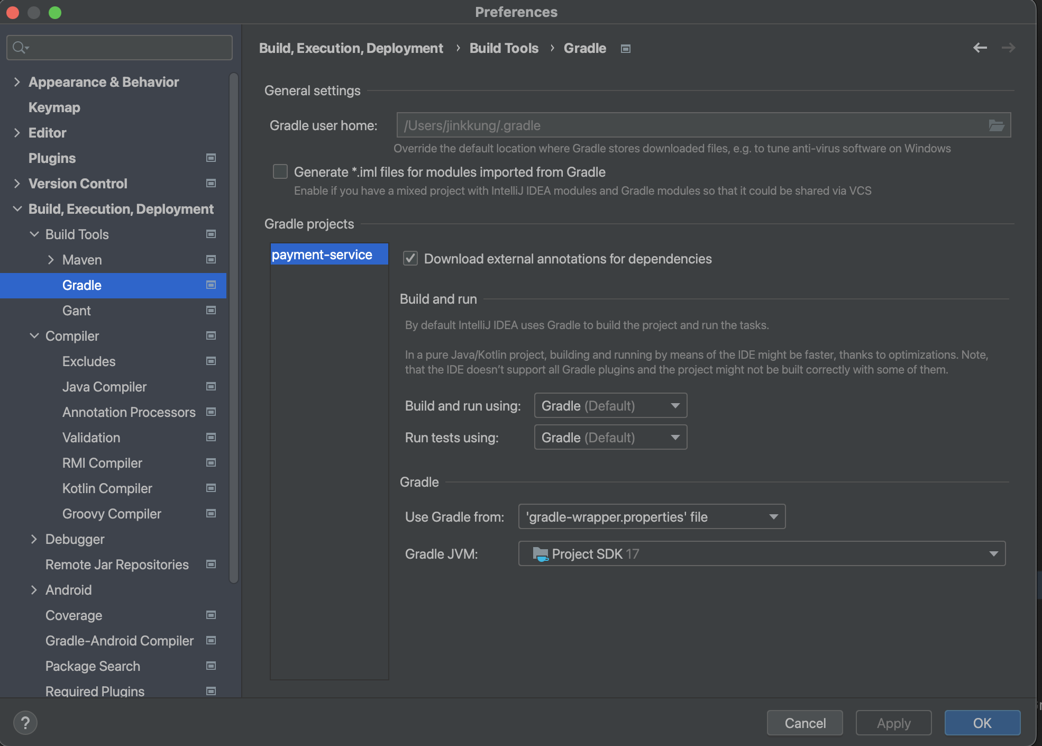Click the back navigation arrow icon
Screen dimensions: 1042x746
click(980, 48)
